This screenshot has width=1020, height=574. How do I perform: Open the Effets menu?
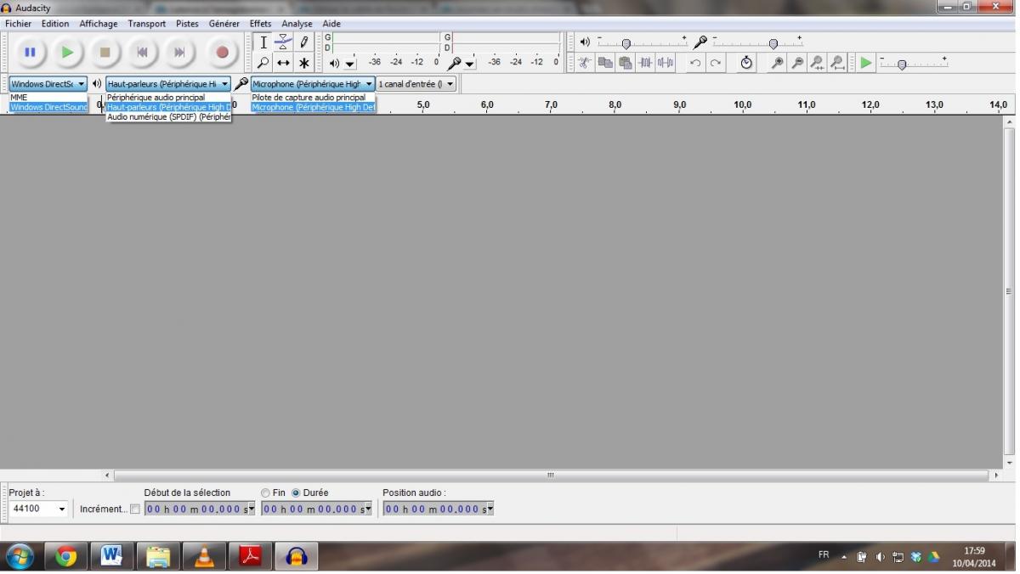point(260,24)
